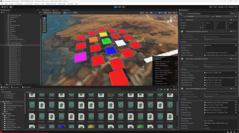Expand the ClassSelection object in the Hierarchy
The width and height of the screenshot is (239, 133).
coord(6,25)
